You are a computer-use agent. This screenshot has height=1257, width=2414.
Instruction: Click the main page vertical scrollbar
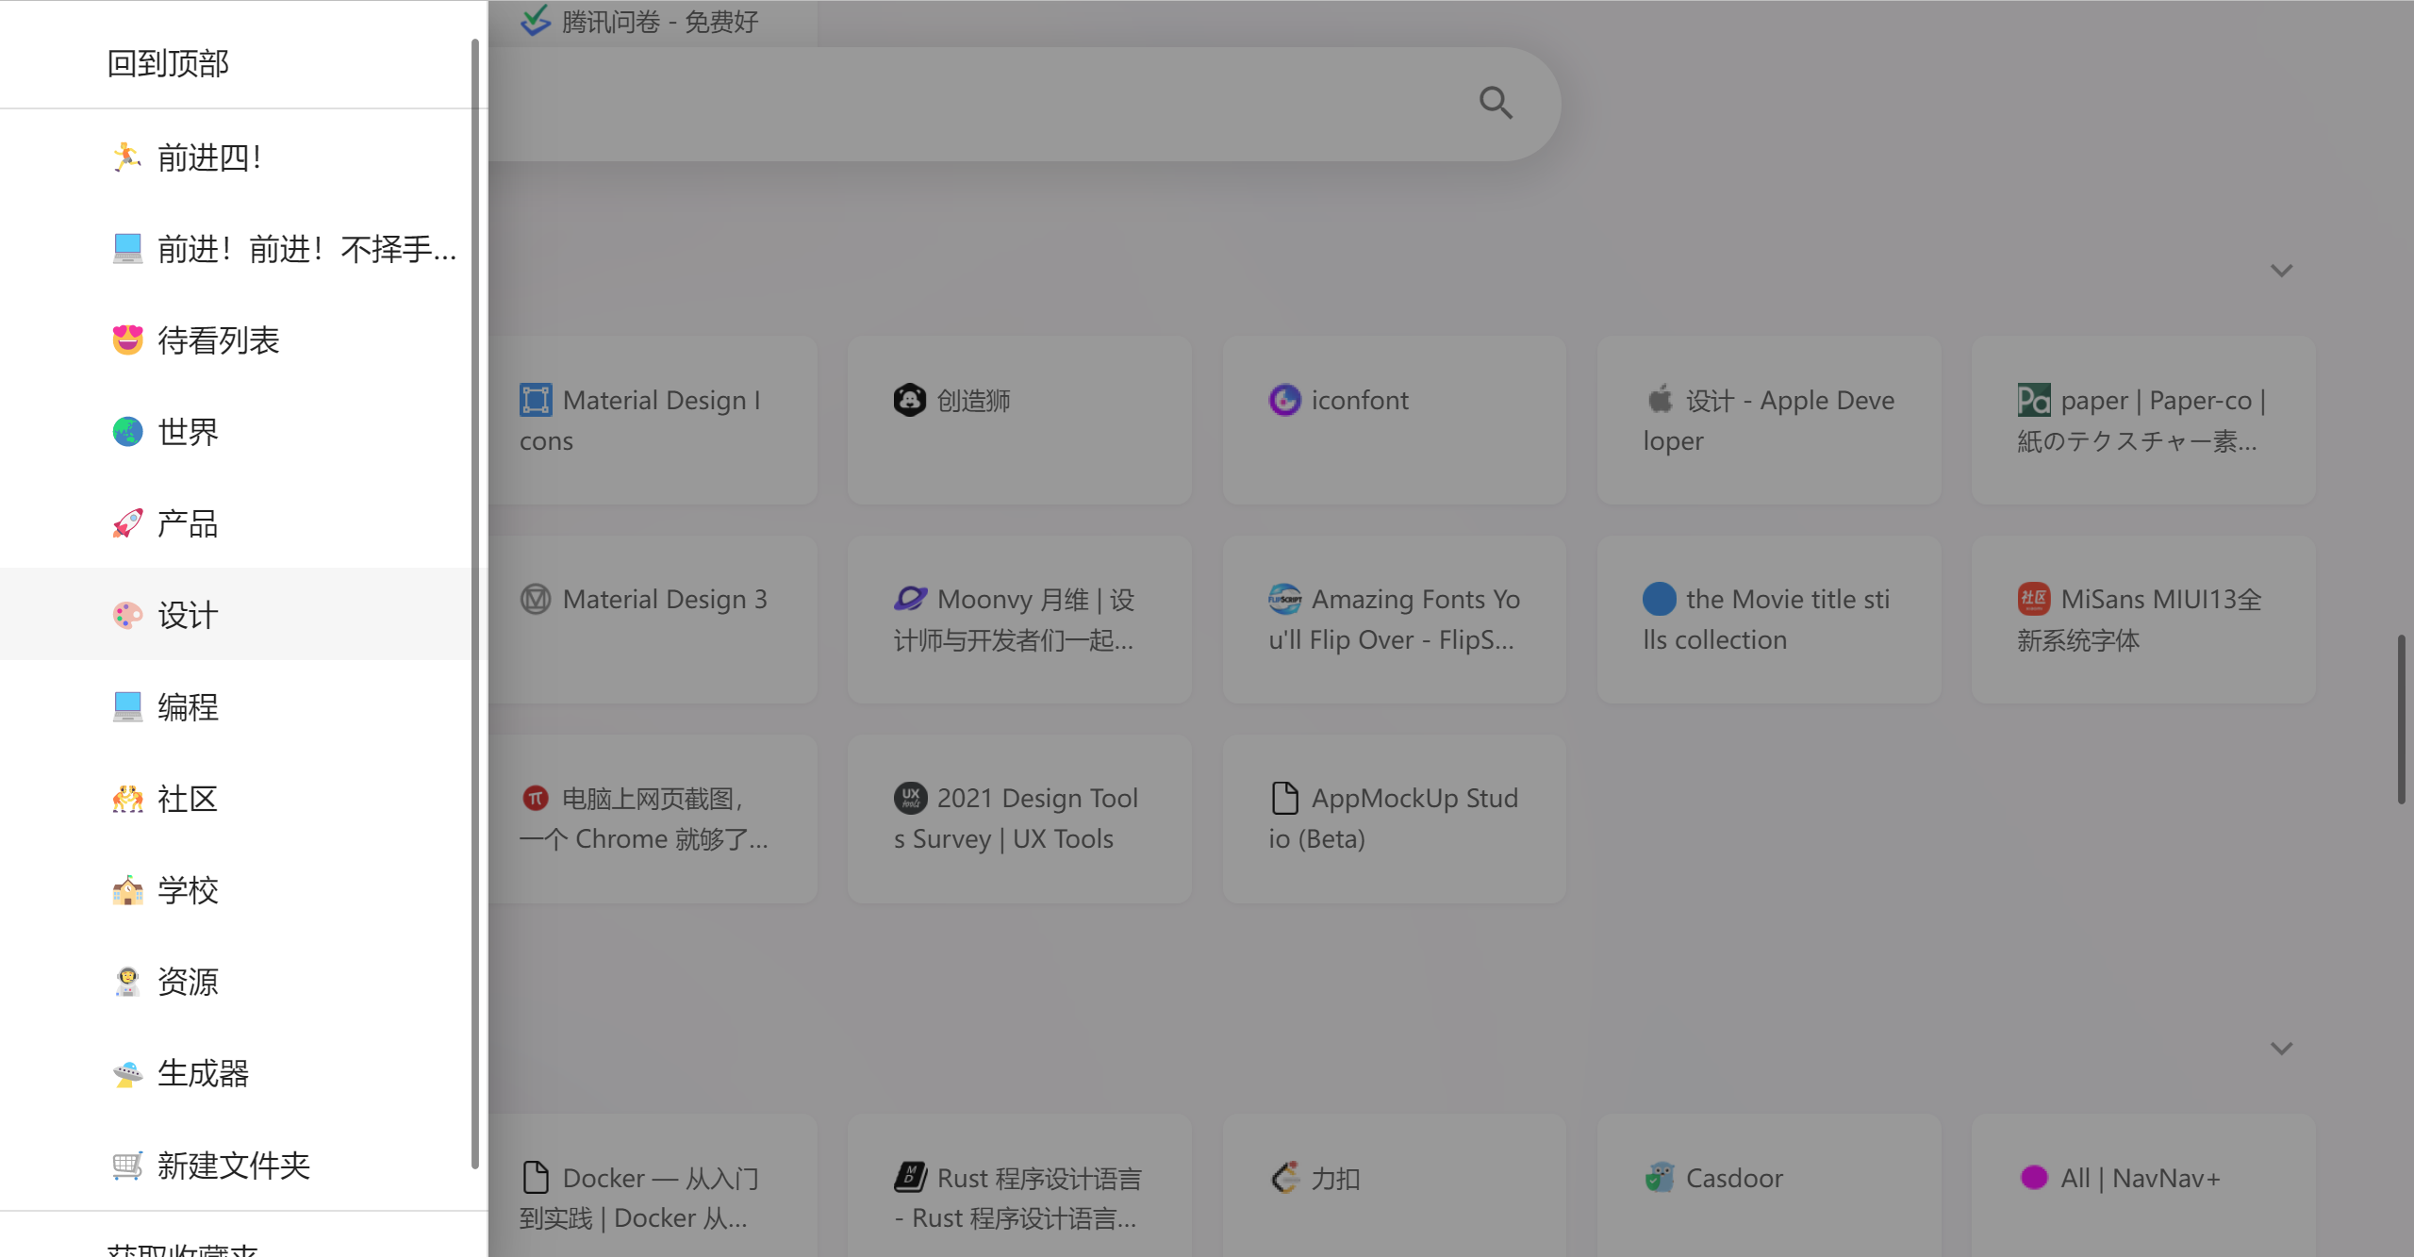pyautogui.click(x=2402, y=719)
